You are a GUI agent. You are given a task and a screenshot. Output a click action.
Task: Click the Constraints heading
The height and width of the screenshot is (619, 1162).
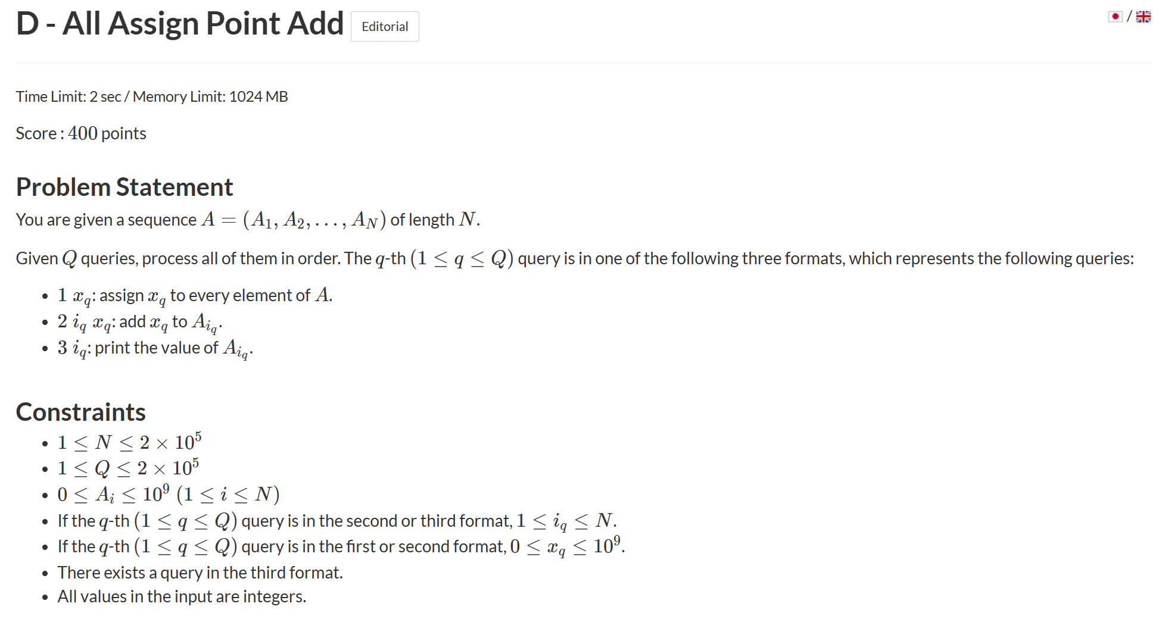coord(81,412)
